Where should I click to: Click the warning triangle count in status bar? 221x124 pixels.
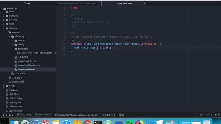(11, 115)
